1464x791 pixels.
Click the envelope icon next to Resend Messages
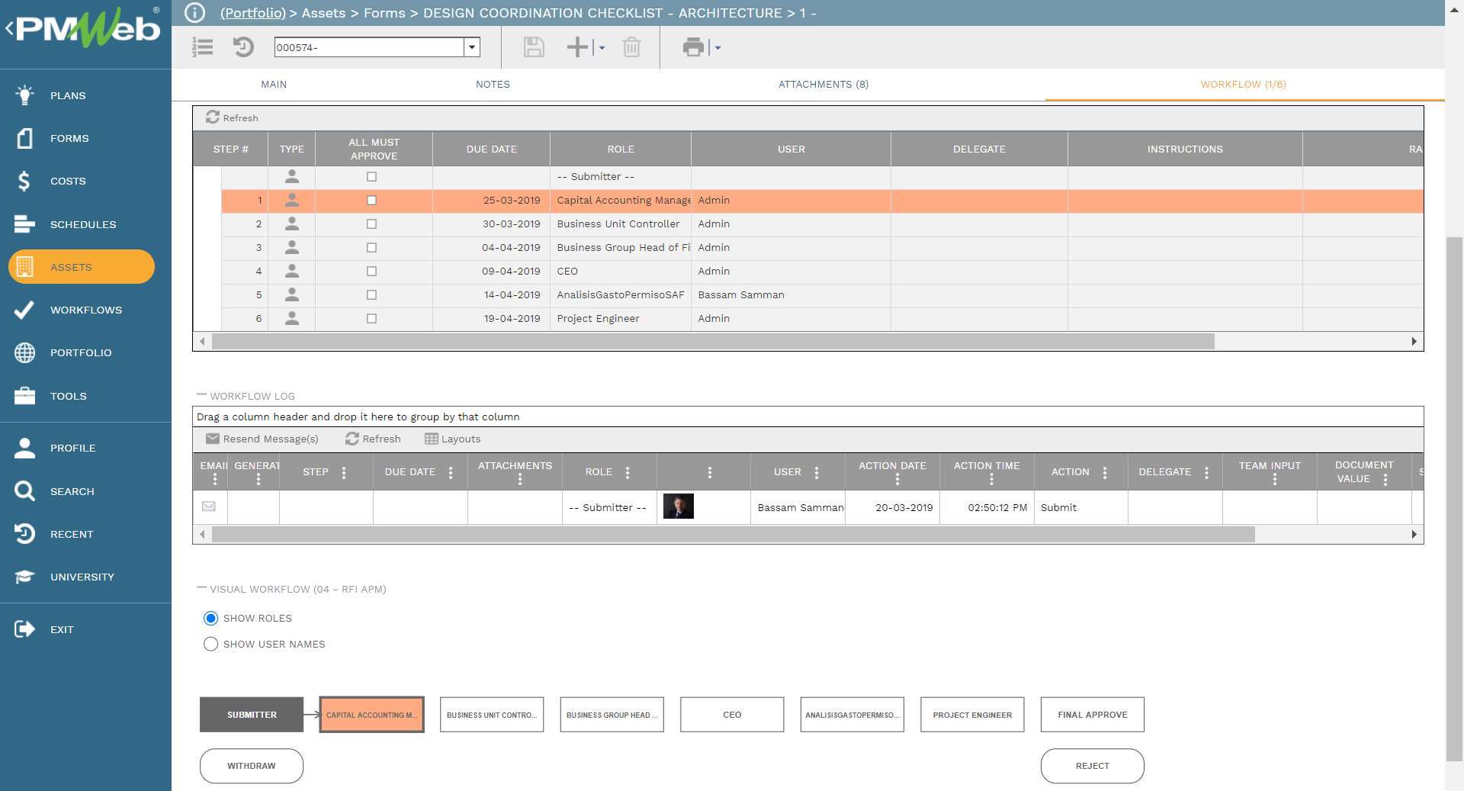pos(211,439)
